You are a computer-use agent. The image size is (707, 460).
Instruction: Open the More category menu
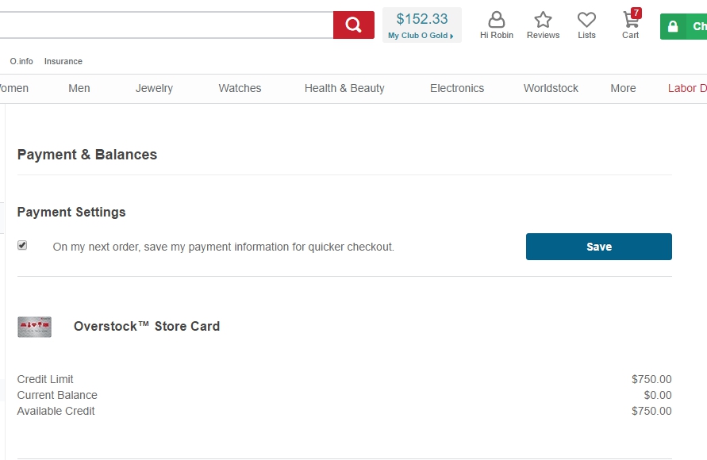click(623, 88)
